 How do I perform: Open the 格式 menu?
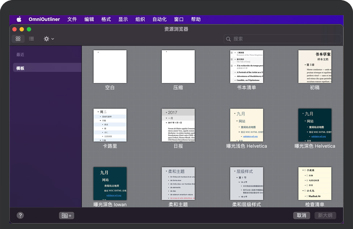click(106, 20)
